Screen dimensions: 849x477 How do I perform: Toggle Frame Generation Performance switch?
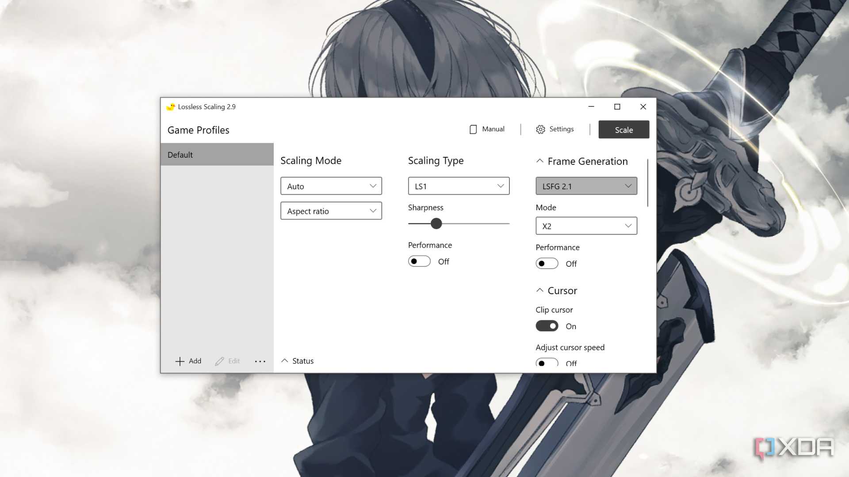[x=547, y=264]
